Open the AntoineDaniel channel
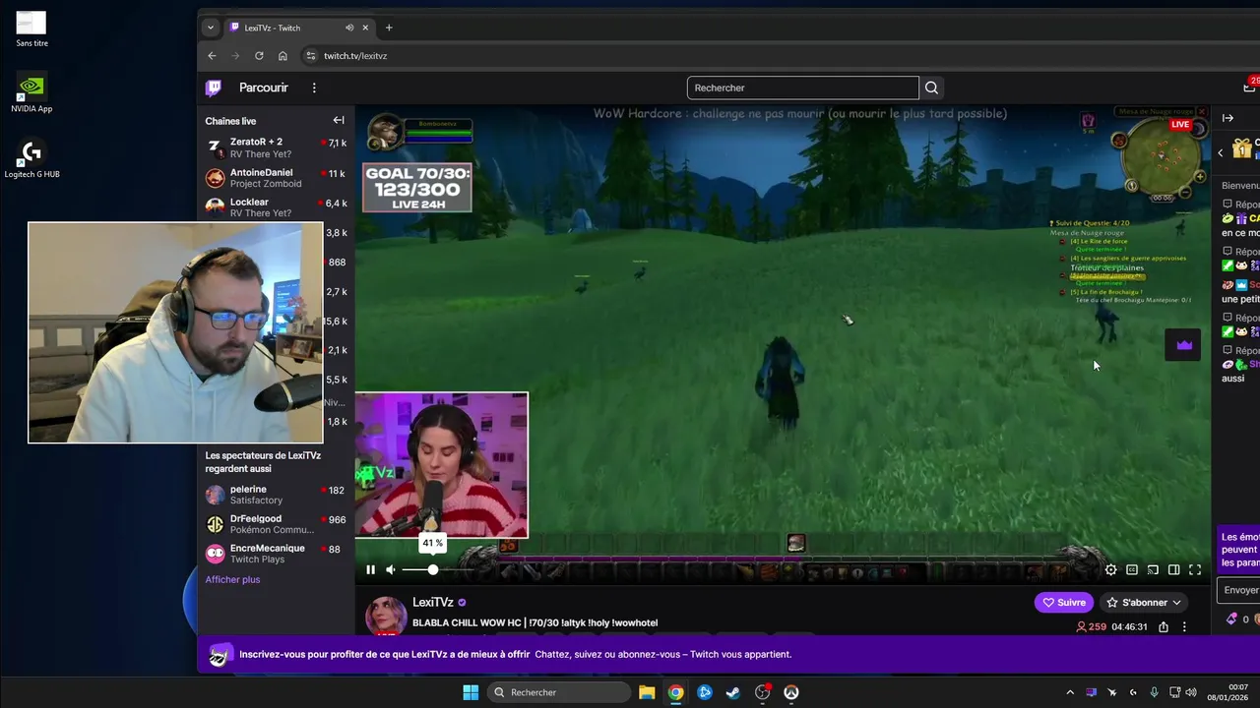 (x=276, y=178)
